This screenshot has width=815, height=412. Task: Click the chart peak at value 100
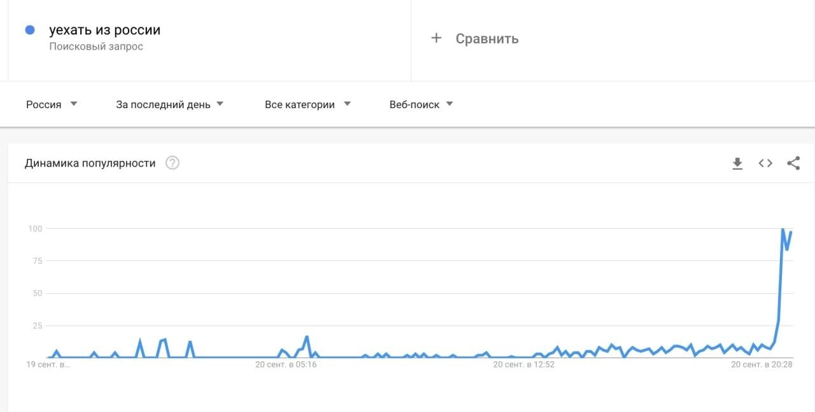click(x=783, y=229)
